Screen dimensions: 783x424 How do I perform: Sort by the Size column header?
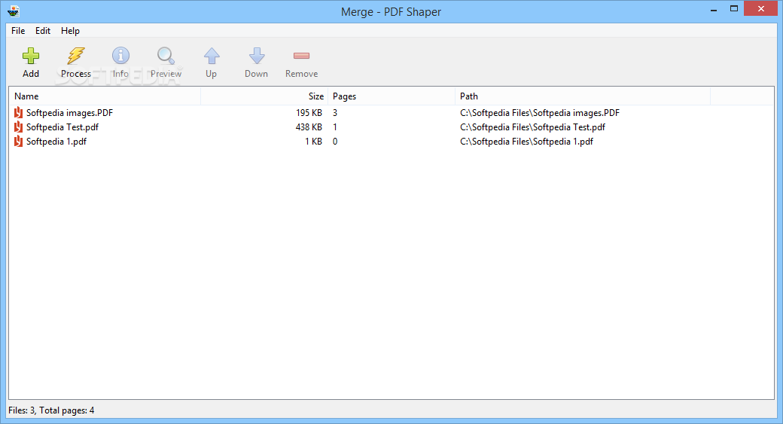[264, 96]
